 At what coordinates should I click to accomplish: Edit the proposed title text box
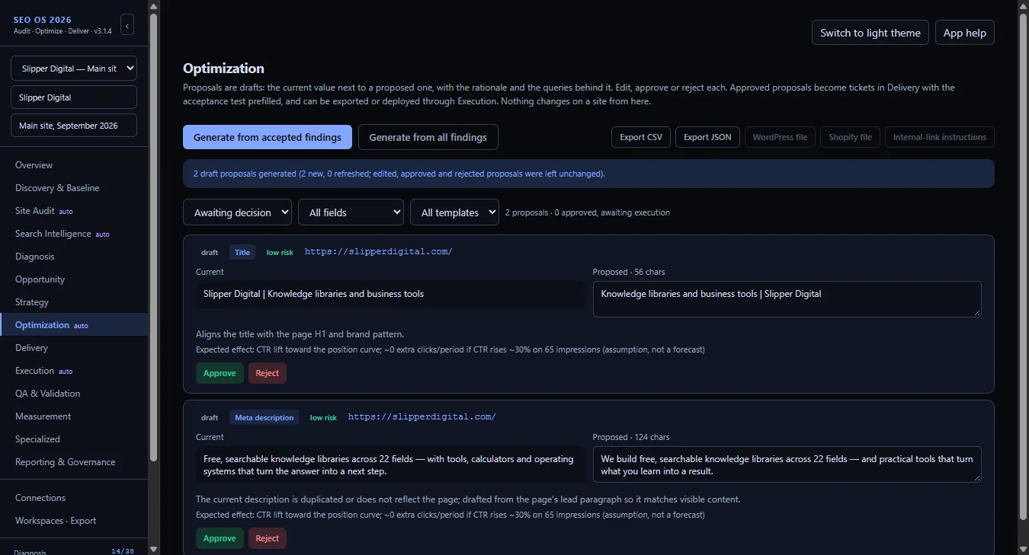(787, 298)
